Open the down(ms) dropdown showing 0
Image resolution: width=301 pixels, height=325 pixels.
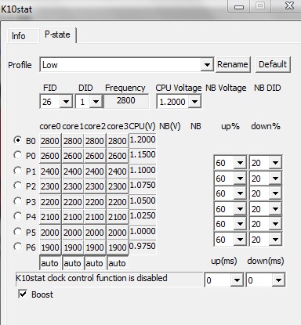tap(266, 280)
